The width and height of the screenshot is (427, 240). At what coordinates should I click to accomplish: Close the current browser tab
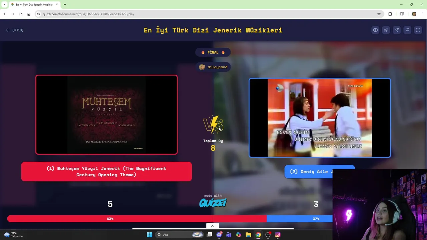[57, 4]
